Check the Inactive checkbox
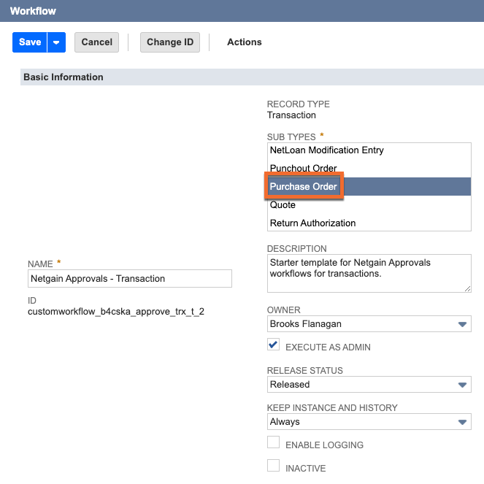 click(274, 466)
